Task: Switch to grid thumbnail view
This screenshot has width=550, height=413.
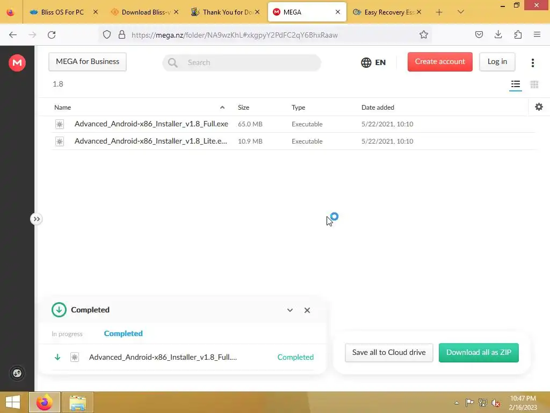Action: (x=534, y=84)
